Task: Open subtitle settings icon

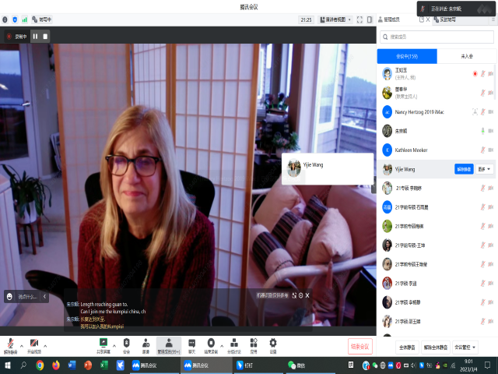Action: point(301,295)
